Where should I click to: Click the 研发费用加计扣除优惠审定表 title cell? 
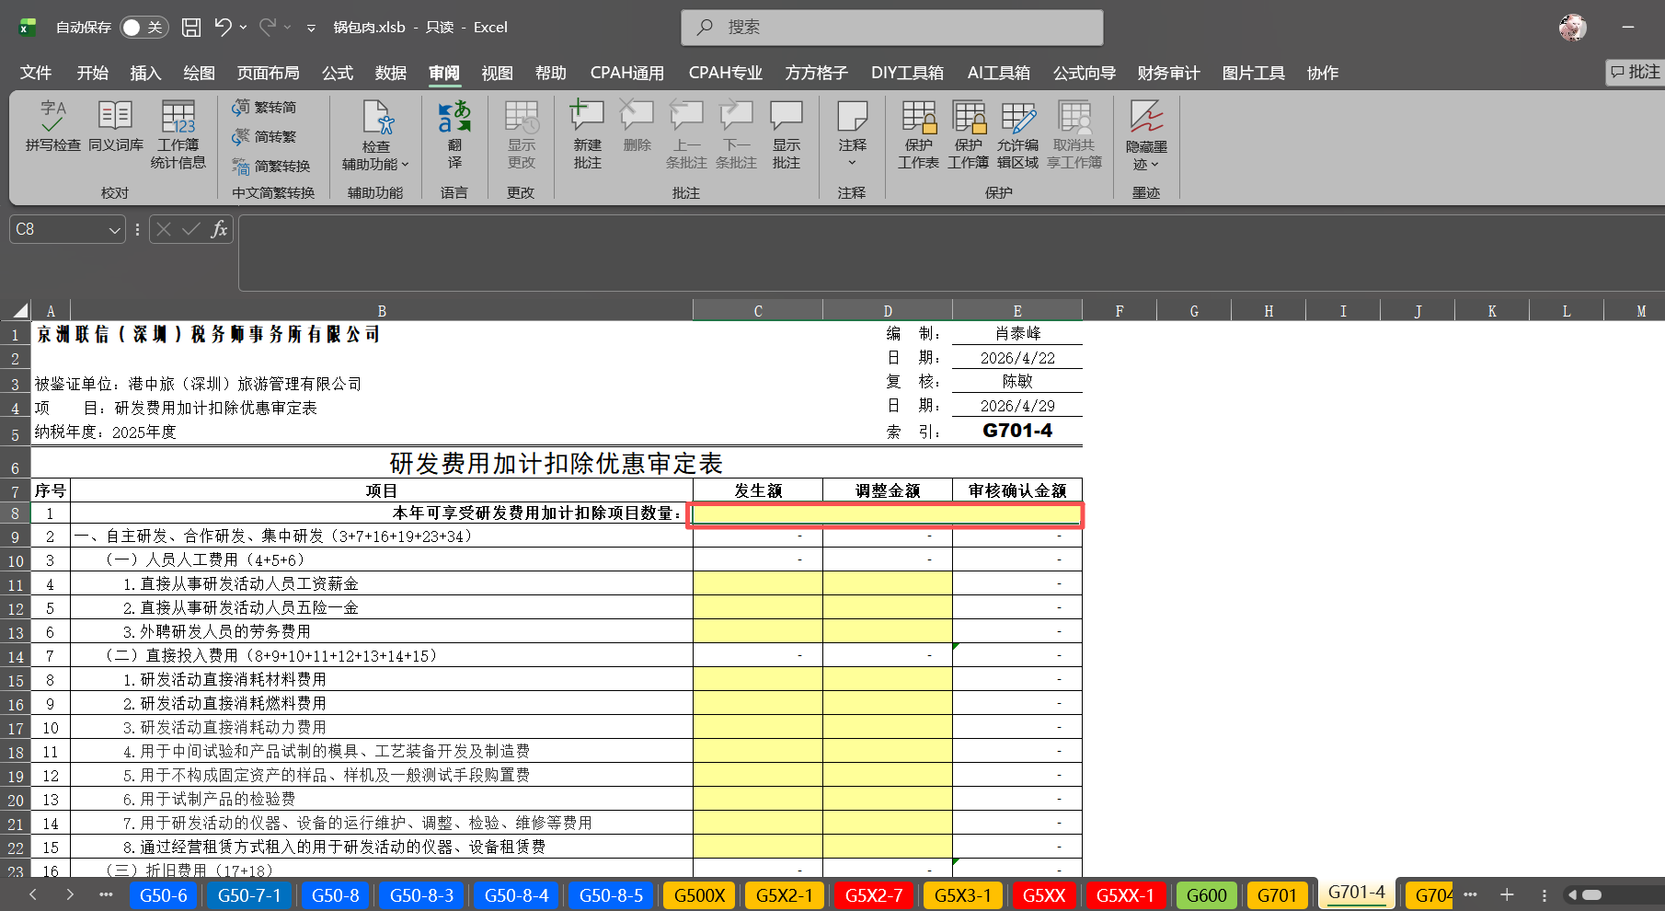click(x=557, y=463)
